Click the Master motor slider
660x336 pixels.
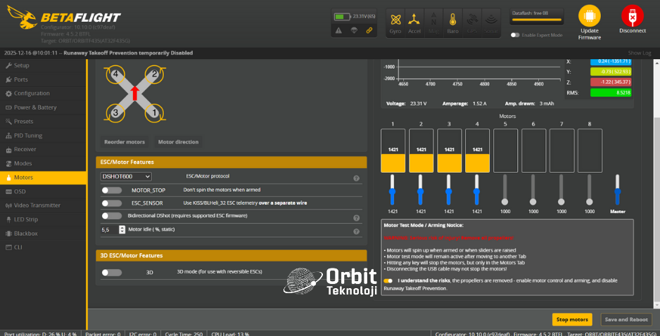point(617,190)
